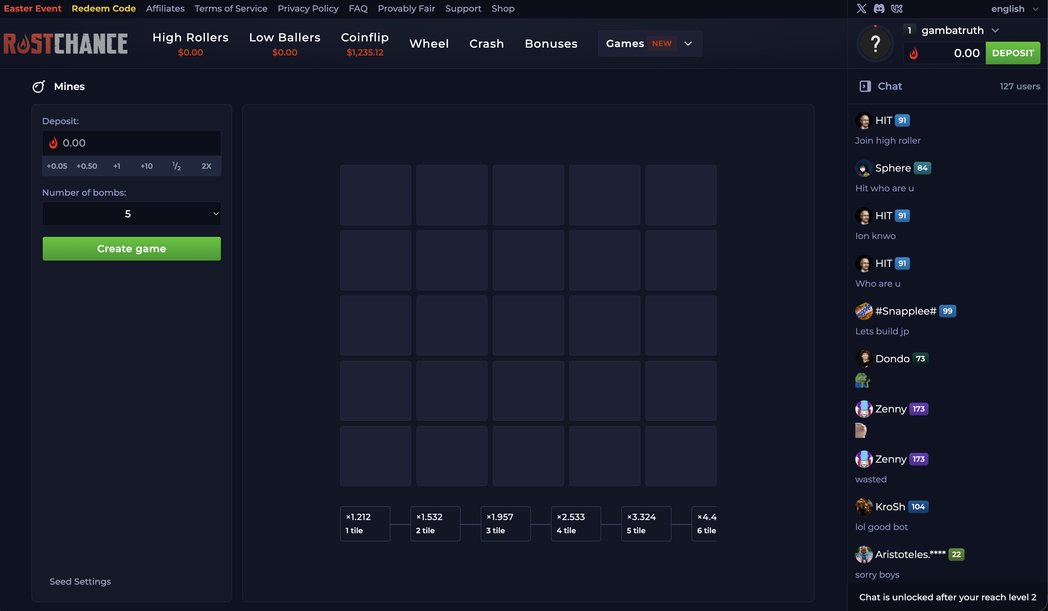The width and height of the screenshot is (1048, 611).
Task: Open the Bonuses page
Action: [551, 44]
